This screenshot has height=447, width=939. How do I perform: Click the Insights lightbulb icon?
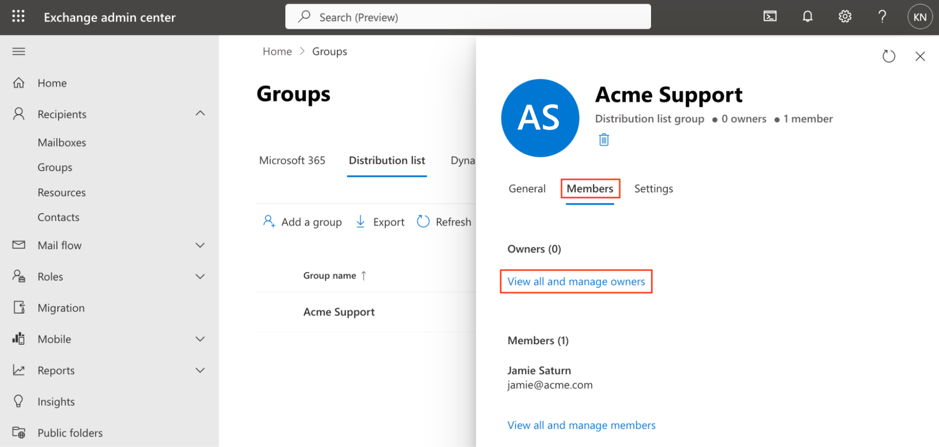19,401
